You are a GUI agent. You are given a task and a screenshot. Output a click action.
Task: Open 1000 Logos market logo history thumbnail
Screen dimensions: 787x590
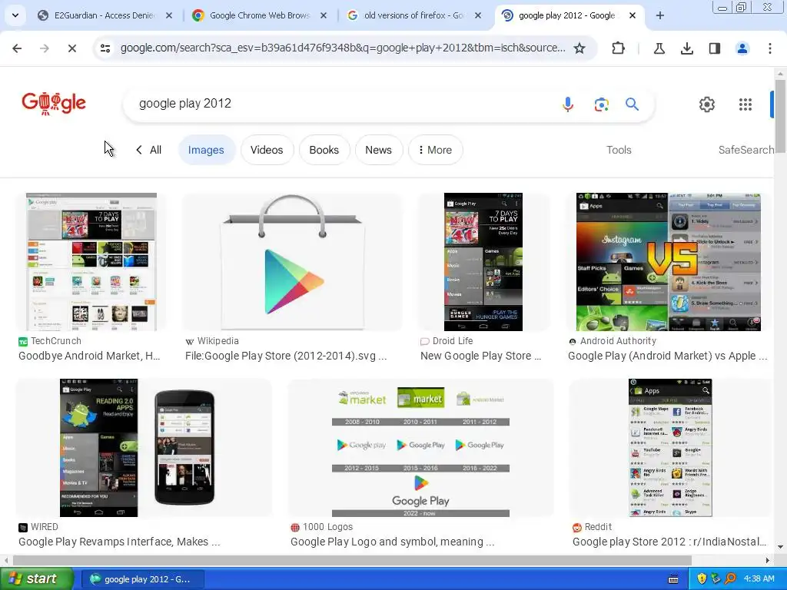pos(420,448)
